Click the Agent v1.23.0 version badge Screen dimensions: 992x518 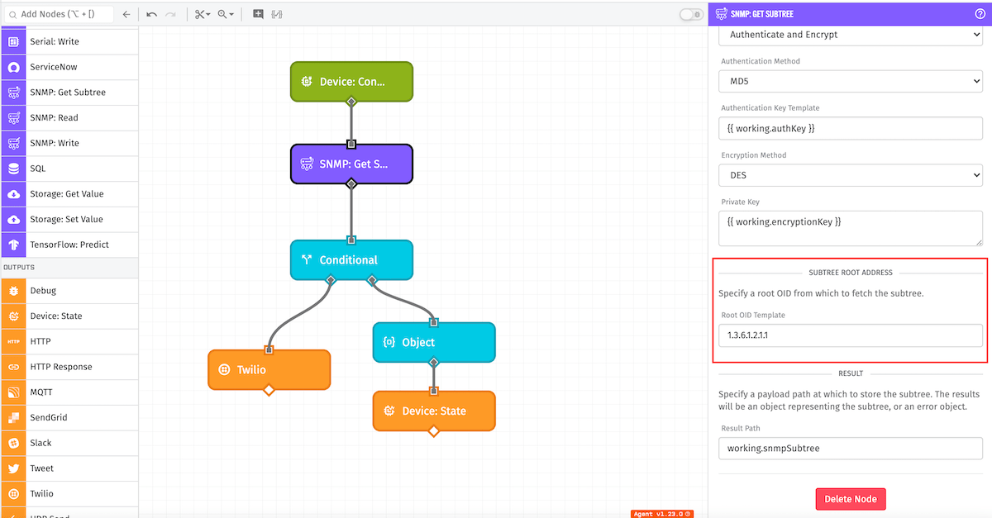tap(662, 513)
